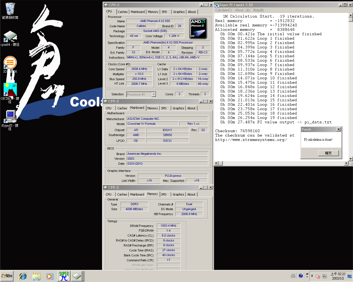Click the Socket AM3 (938) package field

click(x=155, y=31)
